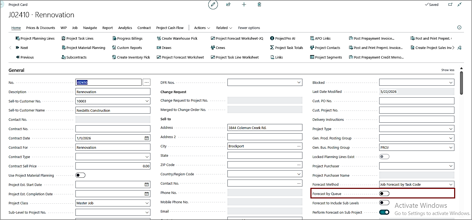Click the share icon in header
The width and height of the screenshot is (472, 220).
[228, 5]
